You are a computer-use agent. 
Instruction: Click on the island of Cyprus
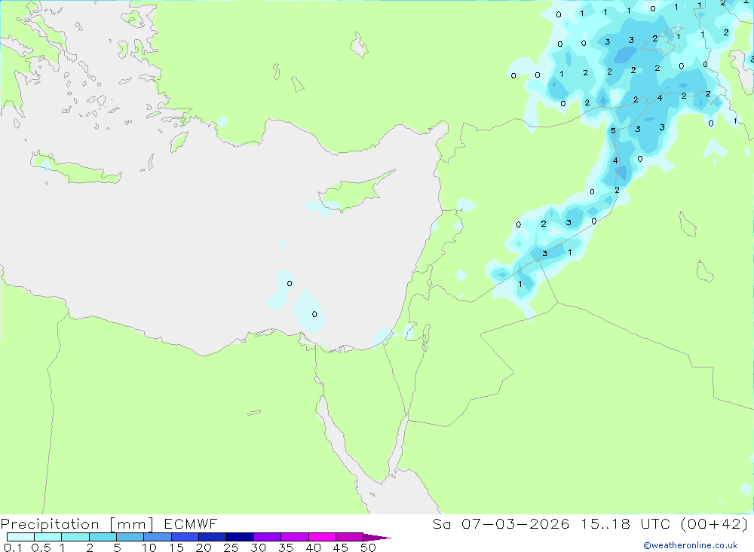point(354,192)
